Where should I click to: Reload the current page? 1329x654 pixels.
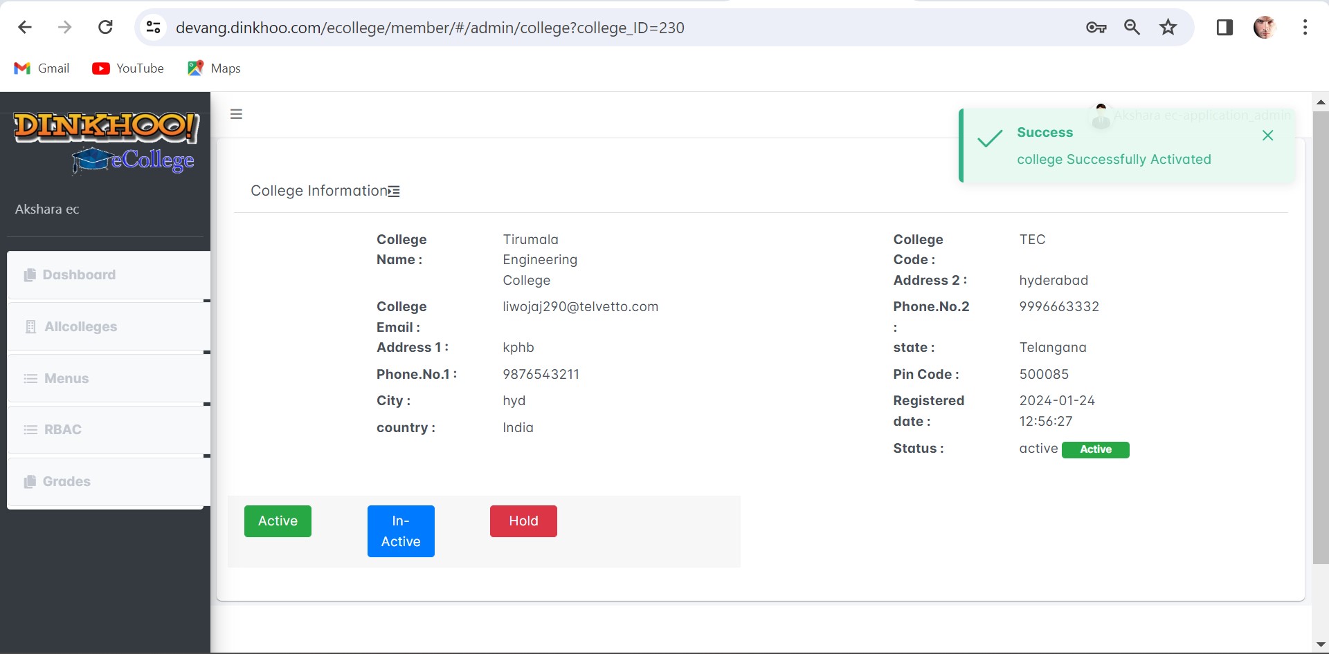tap(105, 27)
